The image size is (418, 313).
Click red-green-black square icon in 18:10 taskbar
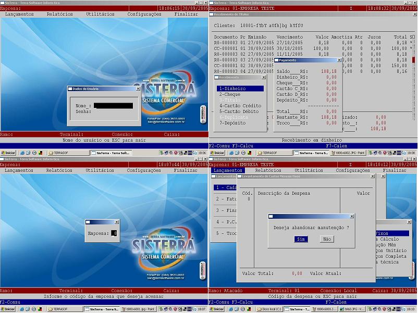pos(249,309)
